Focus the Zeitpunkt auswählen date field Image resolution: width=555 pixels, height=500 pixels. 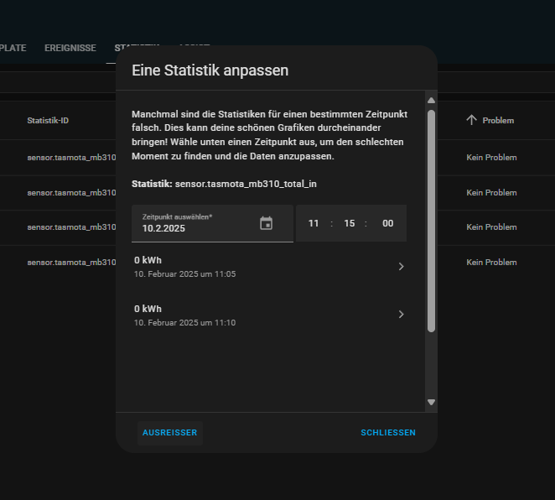(x=197, y=223)
